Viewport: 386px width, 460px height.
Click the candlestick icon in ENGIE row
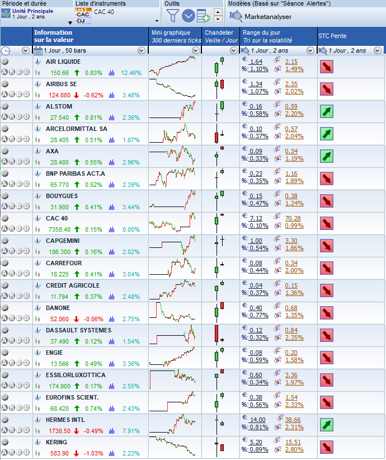pyautogui.click(x=37, y=364)
